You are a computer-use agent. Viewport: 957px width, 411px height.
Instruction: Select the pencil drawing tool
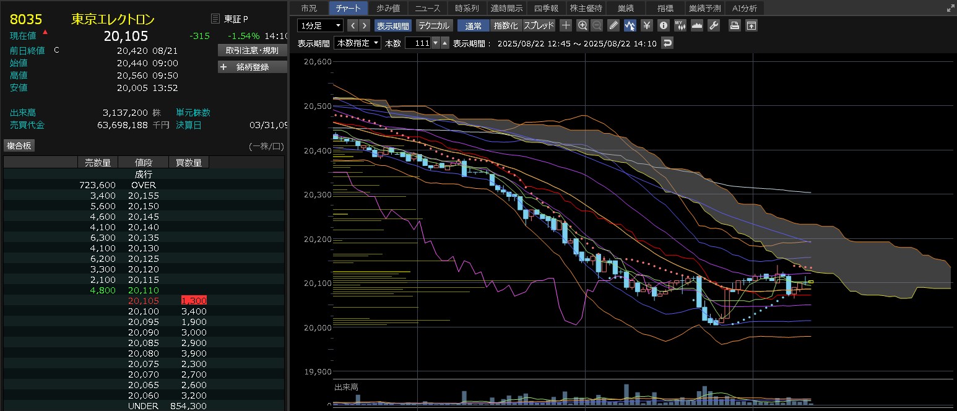(x=613, y=25)
